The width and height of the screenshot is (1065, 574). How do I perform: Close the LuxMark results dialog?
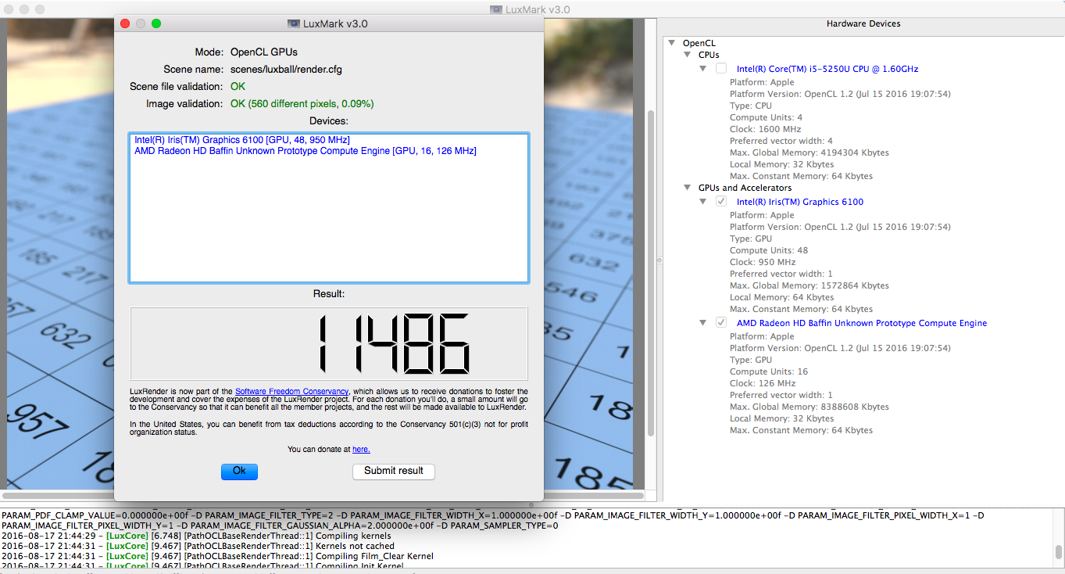click(125, 23)
